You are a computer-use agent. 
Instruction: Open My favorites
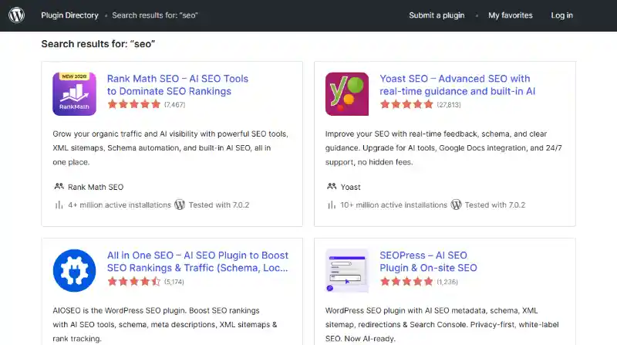click(511, 15)
